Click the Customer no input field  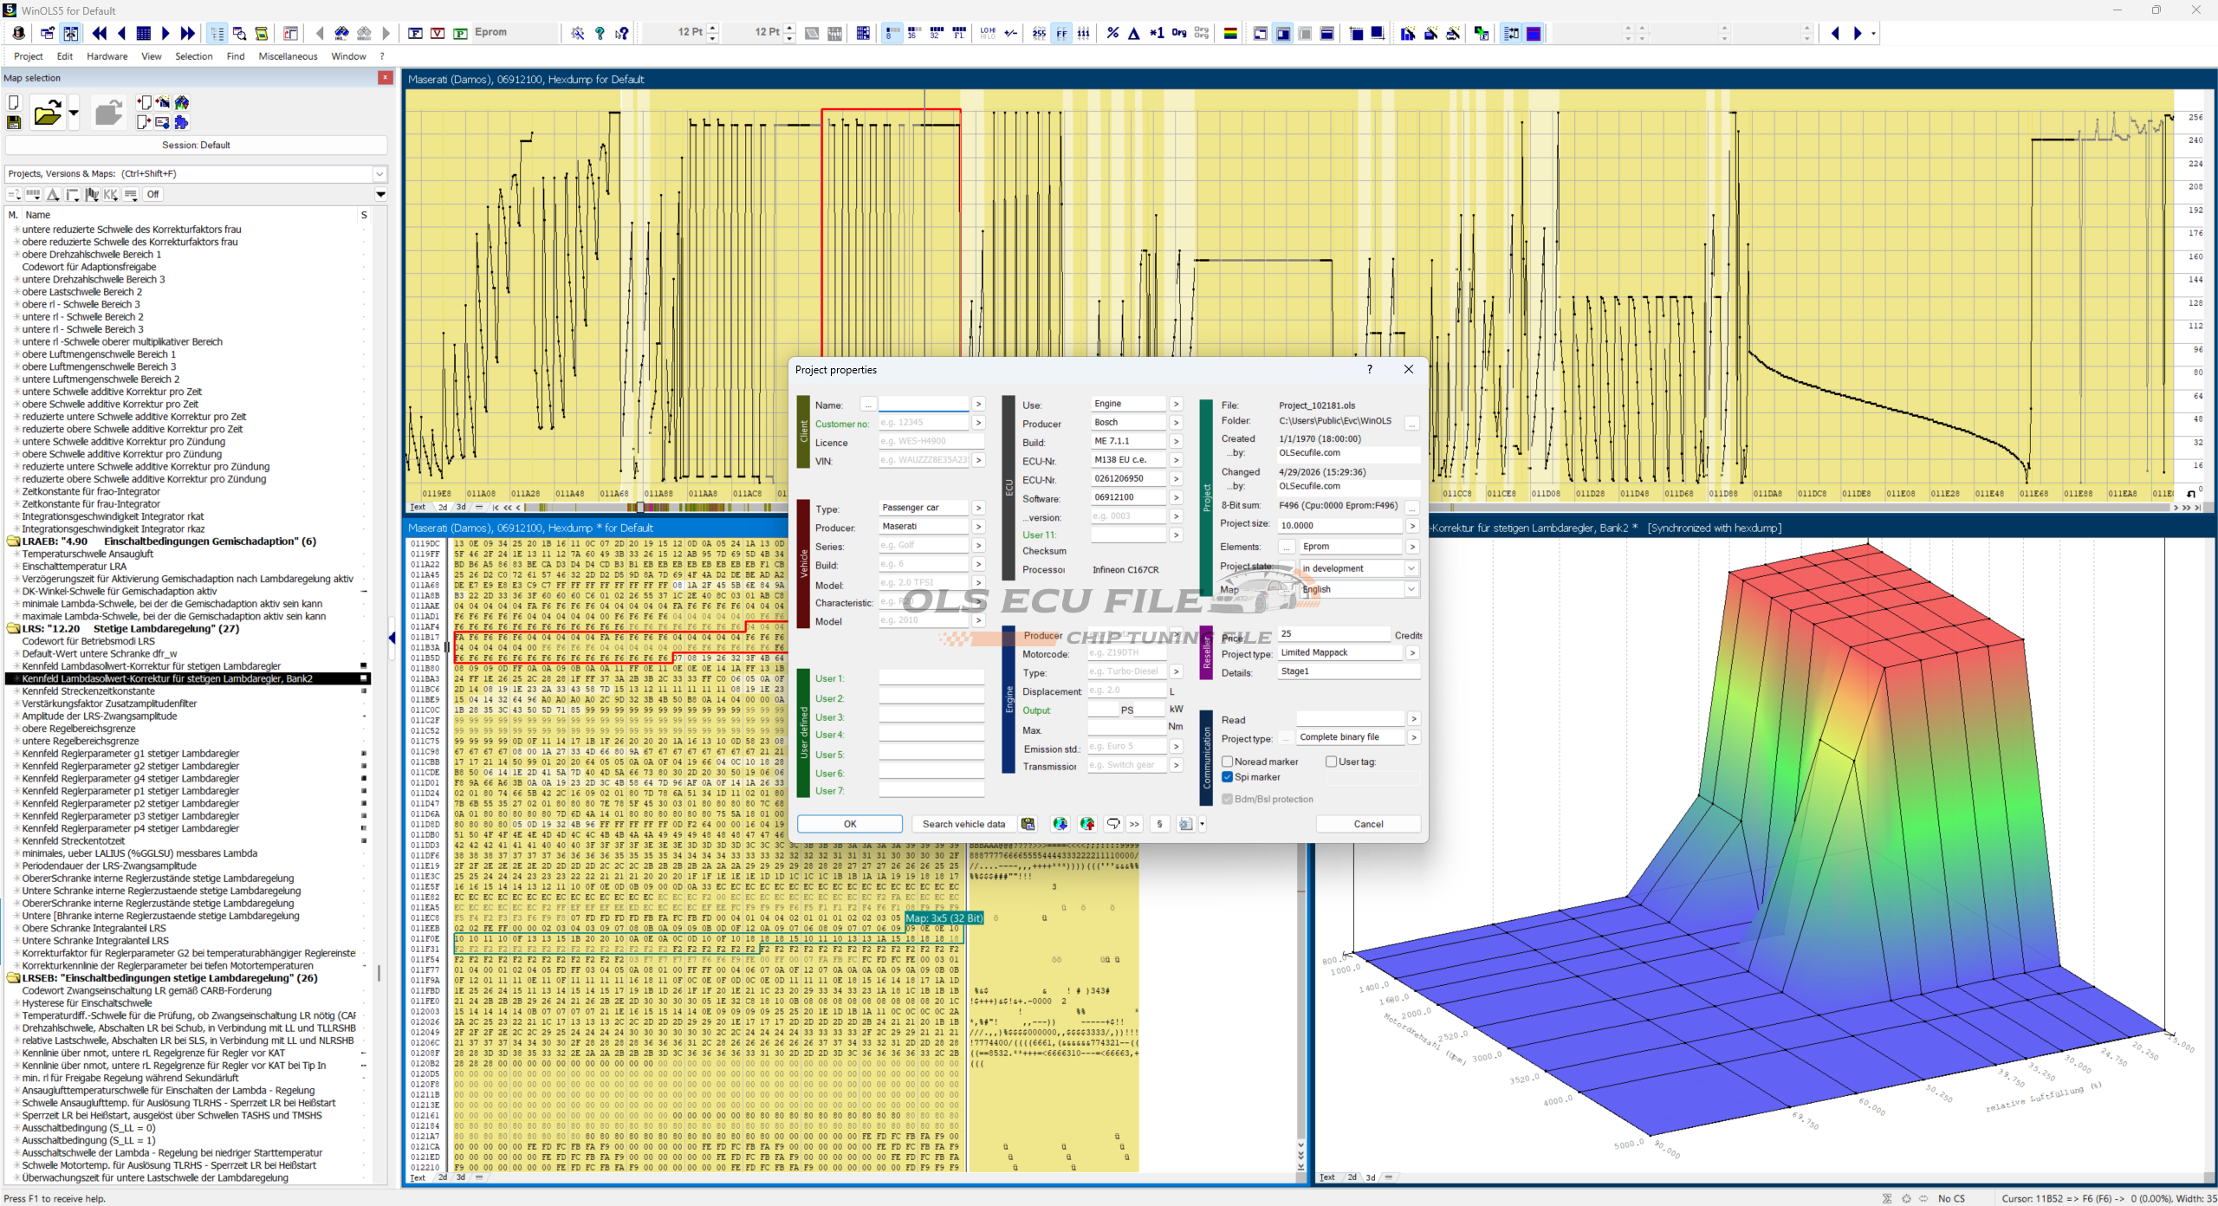click(x=924, y=423)
